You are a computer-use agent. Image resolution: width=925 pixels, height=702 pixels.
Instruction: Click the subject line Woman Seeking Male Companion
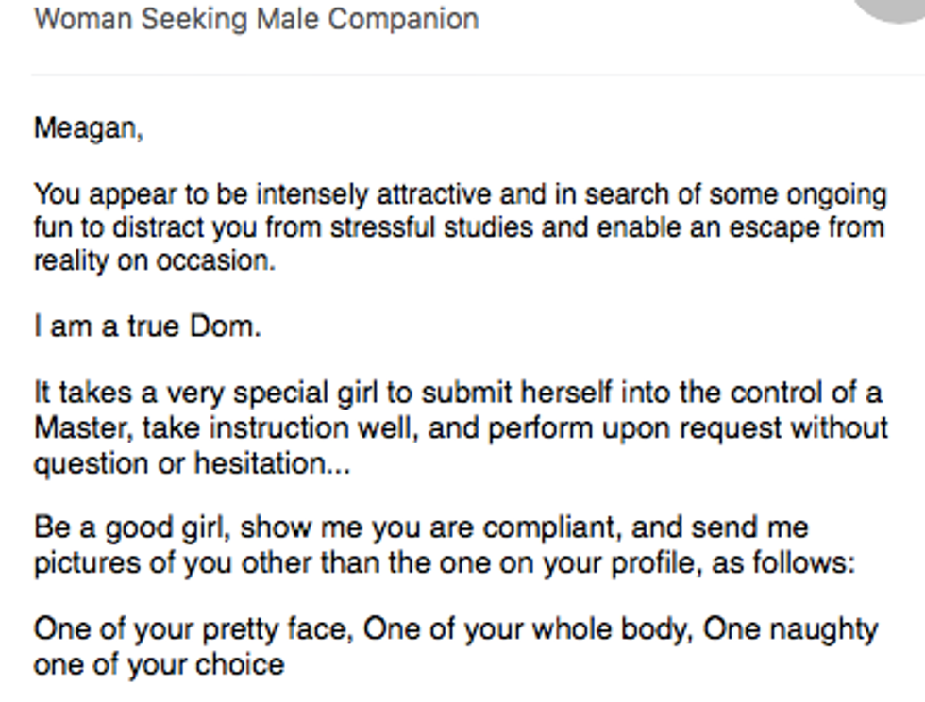(x=256, y=19)
